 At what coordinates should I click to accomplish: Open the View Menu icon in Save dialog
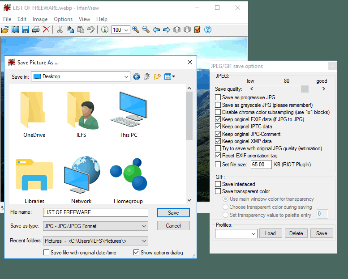pyautogui.click(x=170, y=76)
